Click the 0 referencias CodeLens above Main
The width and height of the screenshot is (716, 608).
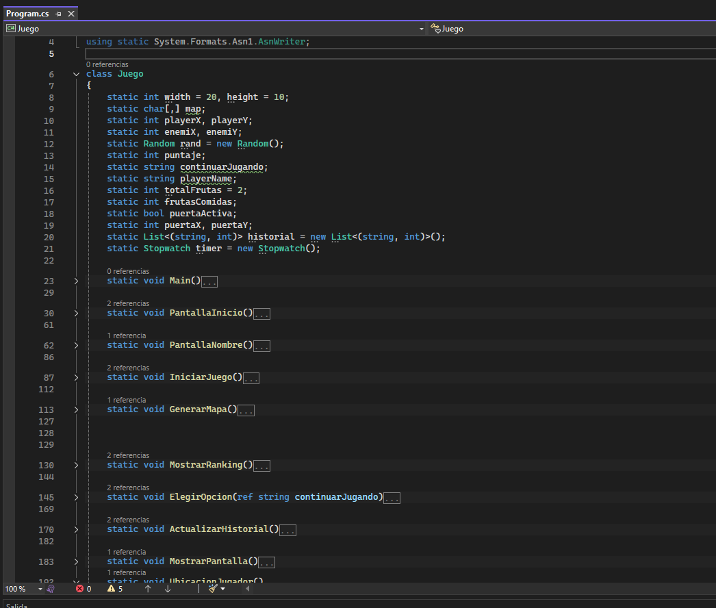(x=128, y=270)
